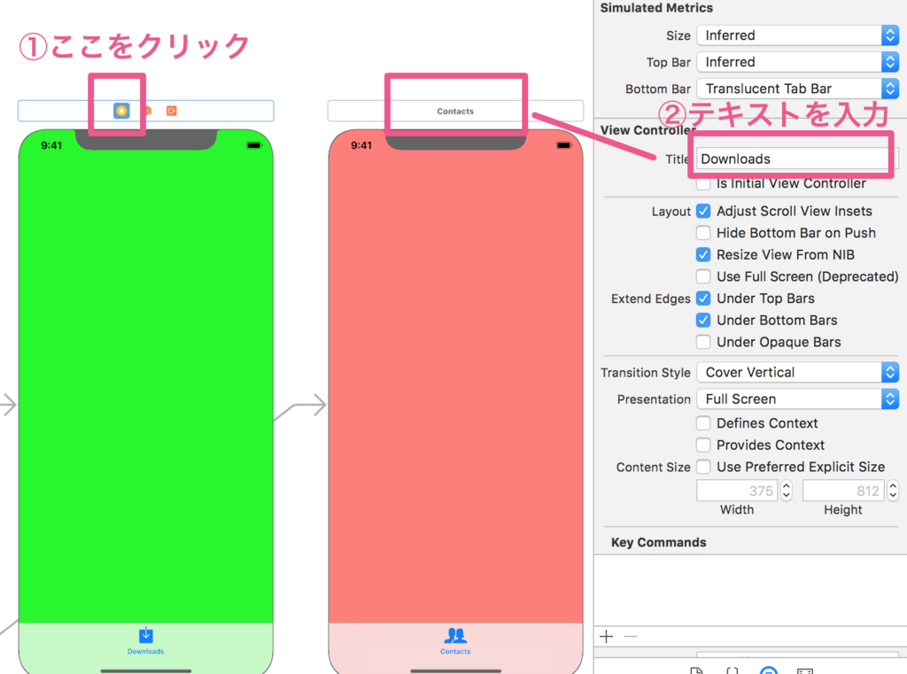The width and height of the screenshot is (907, 674).
Task: Select the Contacts scene title bar
Action: point(455,111)
